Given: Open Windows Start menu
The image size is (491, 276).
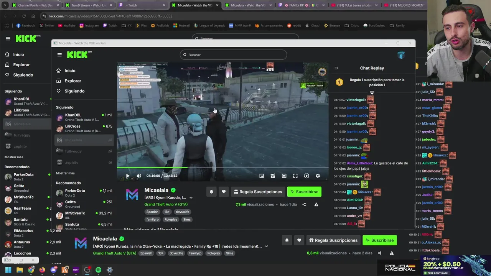Looking at the screenshot, I should pos(8,270).
